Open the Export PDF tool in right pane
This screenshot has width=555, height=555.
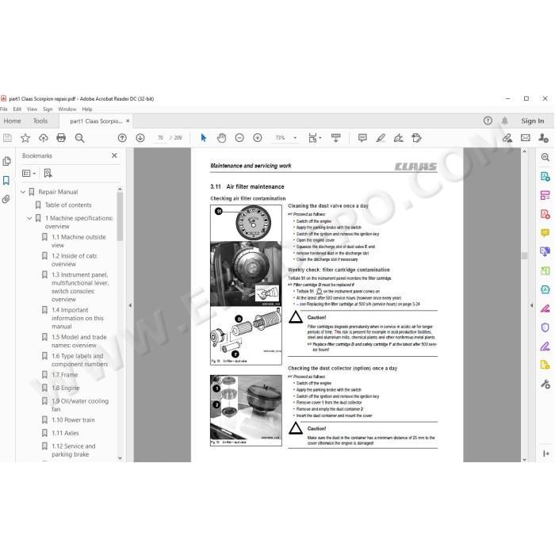[545, 176]
